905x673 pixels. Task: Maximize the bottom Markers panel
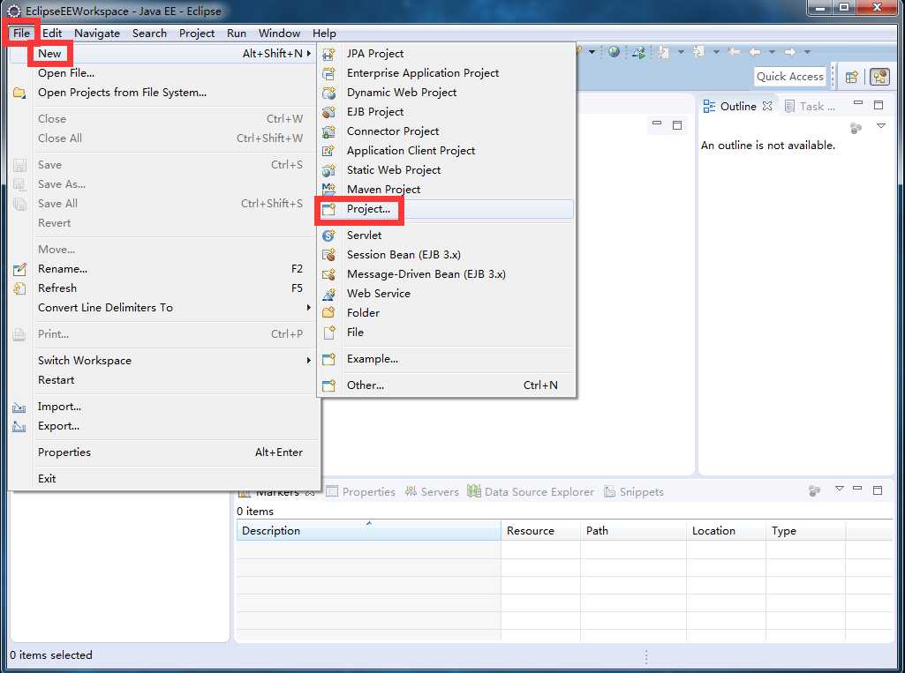878,490
